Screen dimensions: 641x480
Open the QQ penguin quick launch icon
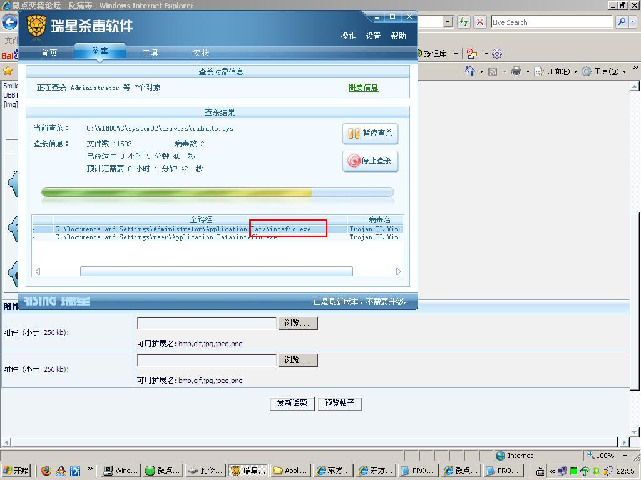[x=61, y=471]
